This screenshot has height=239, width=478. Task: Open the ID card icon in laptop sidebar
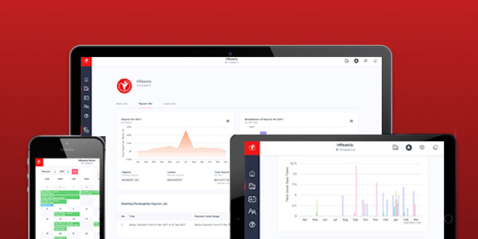click(86, 98)
